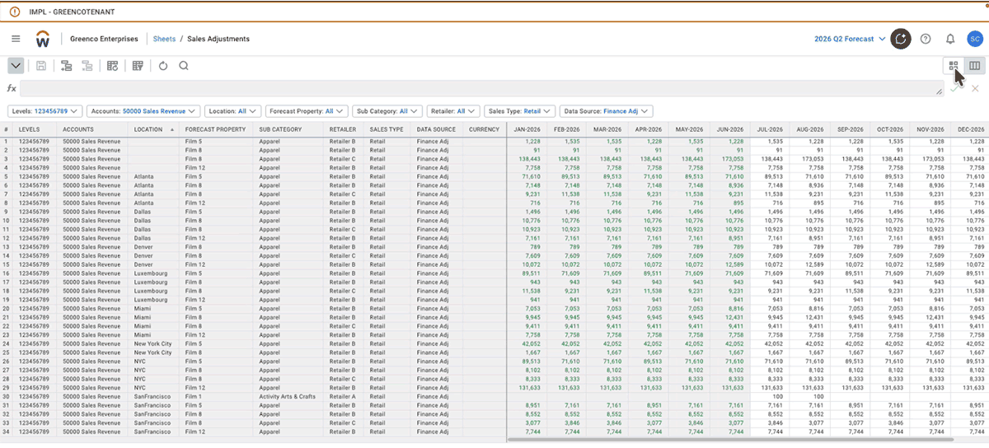Click the SUB CATEGORY column header
The width and height of the screenshot is (989, 448).
click(289, 129)
